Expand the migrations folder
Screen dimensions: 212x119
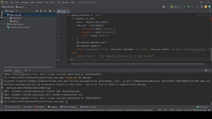coord(8,18)
